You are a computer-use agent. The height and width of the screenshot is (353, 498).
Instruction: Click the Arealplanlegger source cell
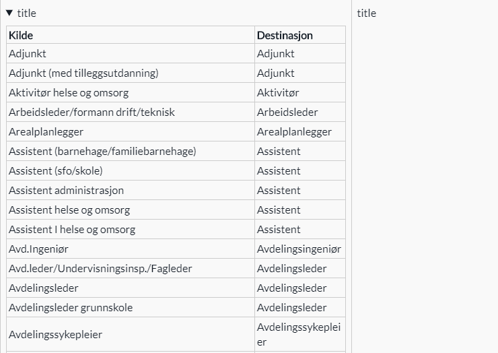[46, 132]
